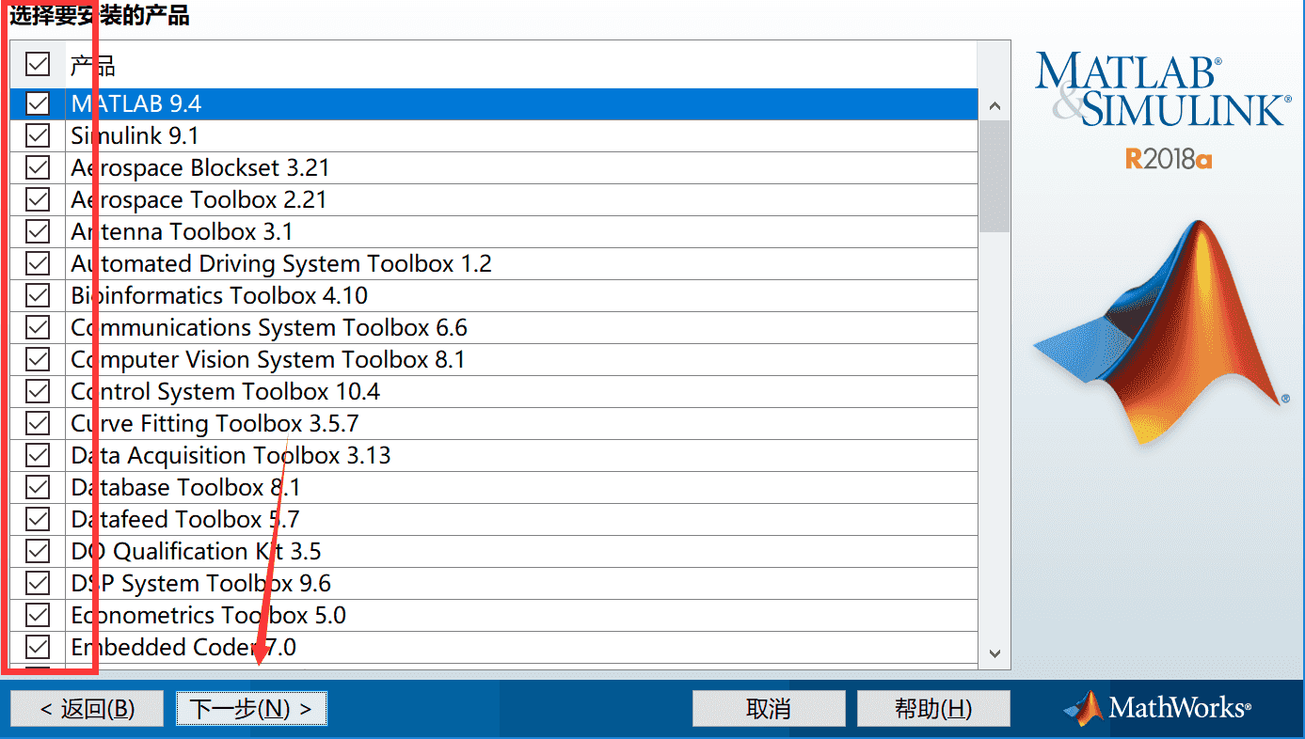Viewport: 1305px width, 739px height.
Task: Uncheck the Simulink 9.1 checkbox
Action: pos(38,135)
